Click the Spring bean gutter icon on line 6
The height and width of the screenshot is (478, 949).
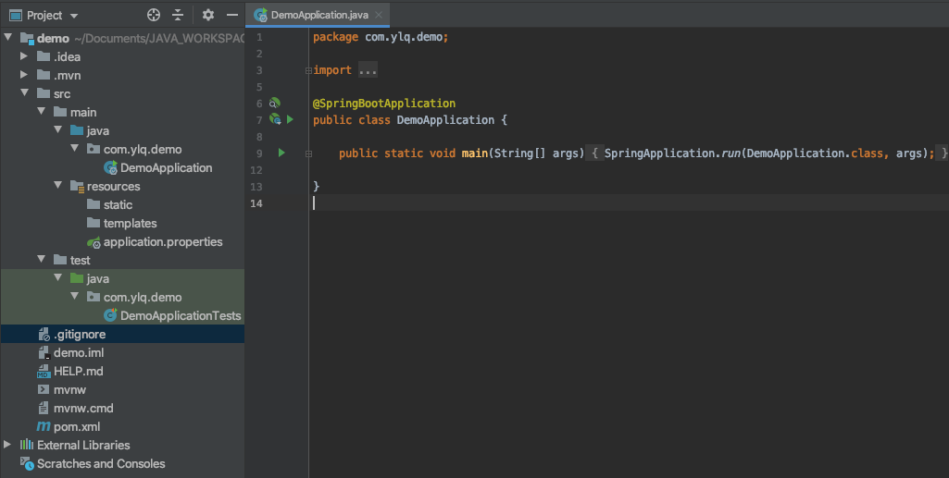[x=275, y=103]
